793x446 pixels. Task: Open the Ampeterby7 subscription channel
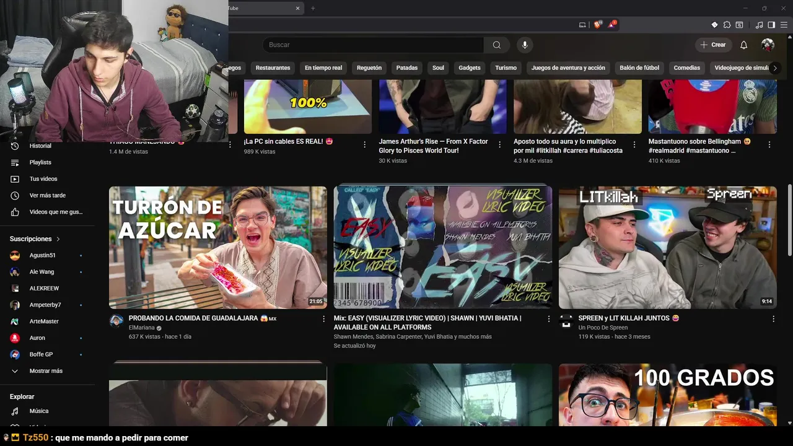pos(47,305)
